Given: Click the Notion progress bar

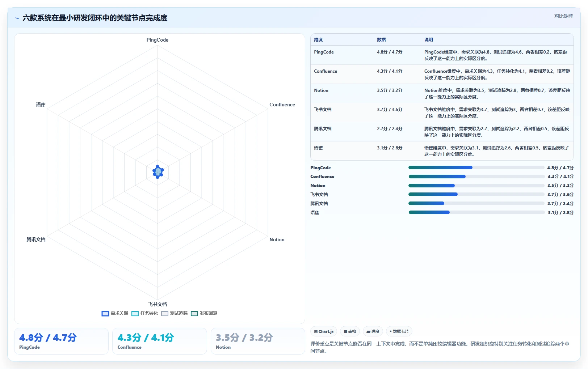Looking at the screenshot, I should click(x=476, y=186).
